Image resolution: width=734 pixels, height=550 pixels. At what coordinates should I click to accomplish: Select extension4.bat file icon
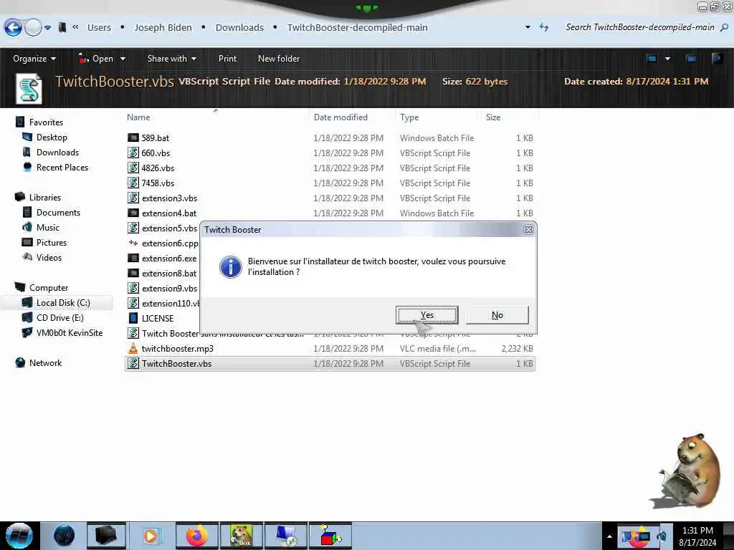coord(133,213)
